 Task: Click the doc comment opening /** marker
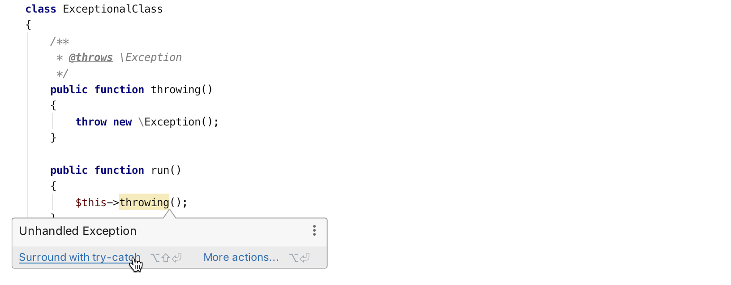60,42
